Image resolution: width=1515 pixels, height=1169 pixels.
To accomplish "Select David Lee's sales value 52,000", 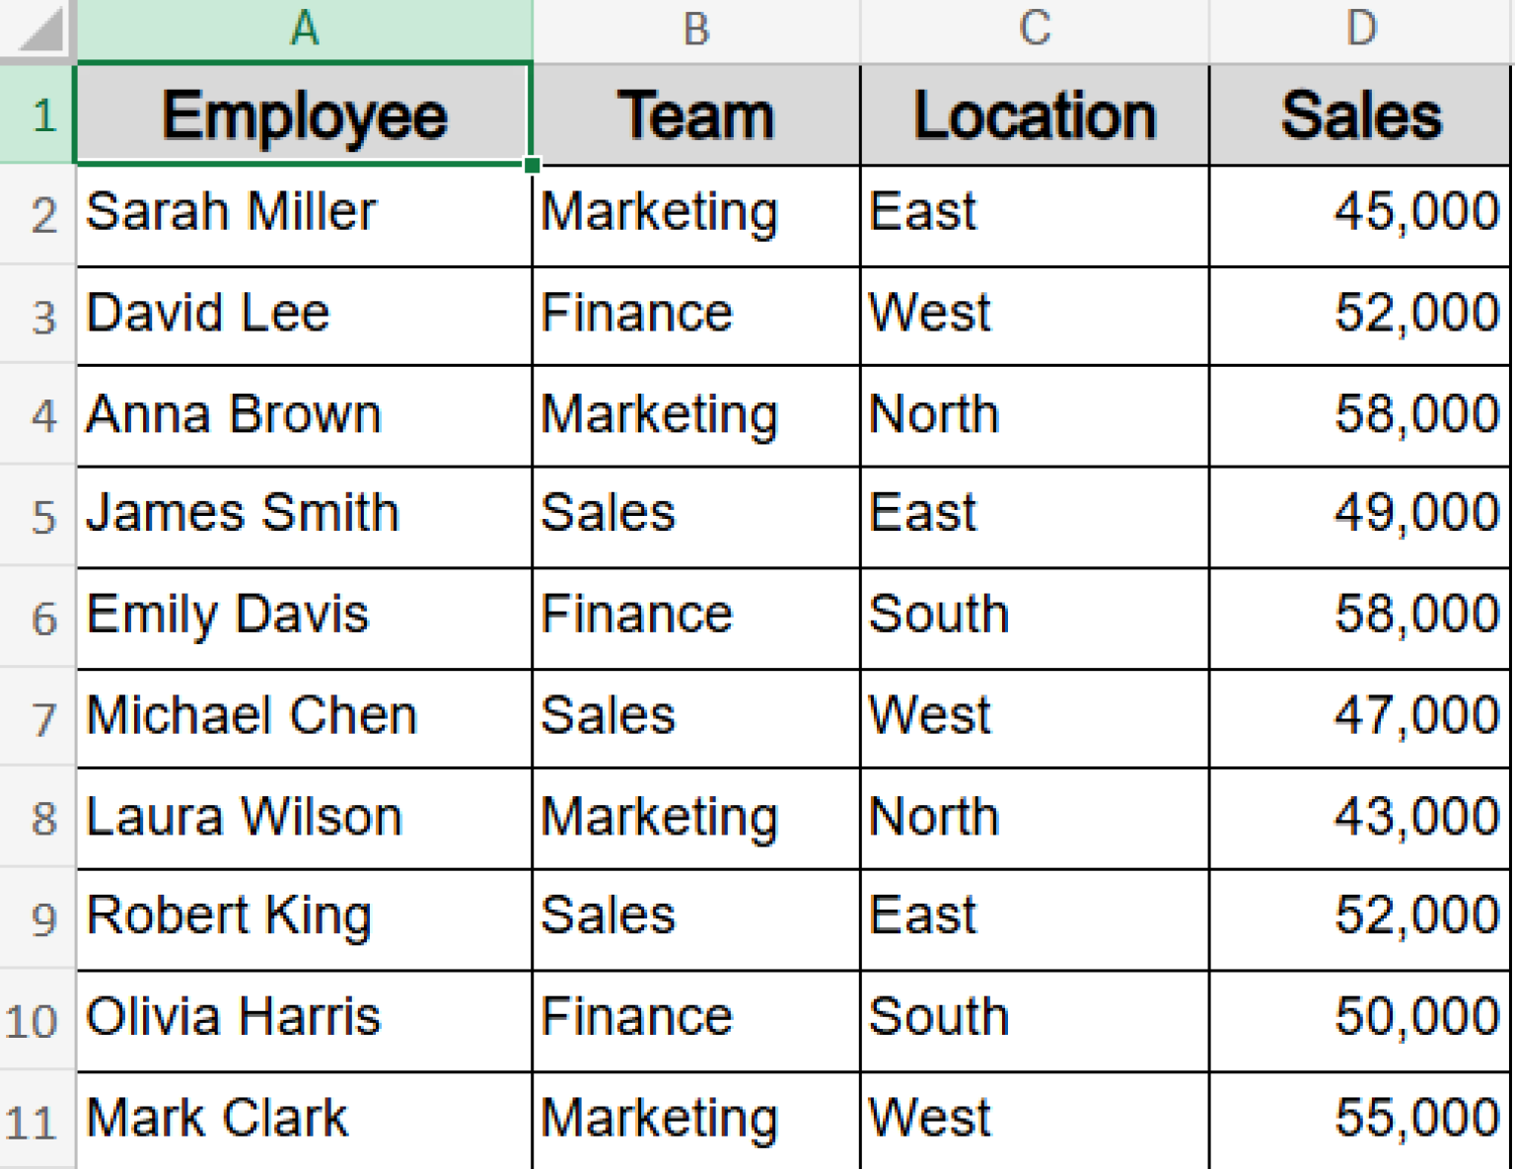I will tap(1361, 314).
